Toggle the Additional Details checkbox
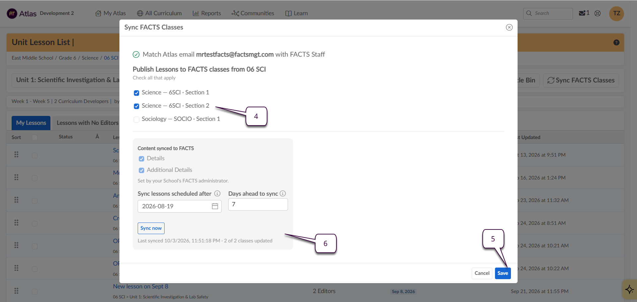 point(141,170)
